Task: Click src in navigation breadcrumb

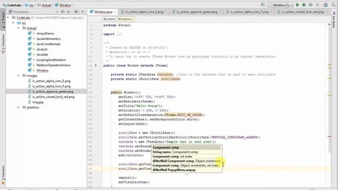Action: [30, 5]
